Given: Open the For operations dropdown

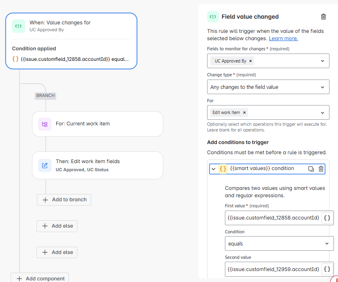Looking at the screenshot, I should click(x=322, y=112).
